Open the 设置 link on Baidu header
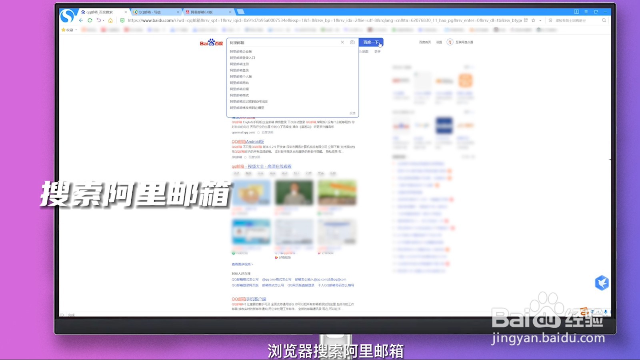 (439, 42)
